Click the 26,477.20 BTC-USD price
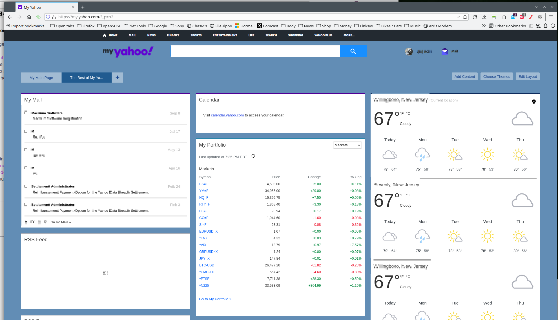Viewport: 558px width, 320px height. 273,265
